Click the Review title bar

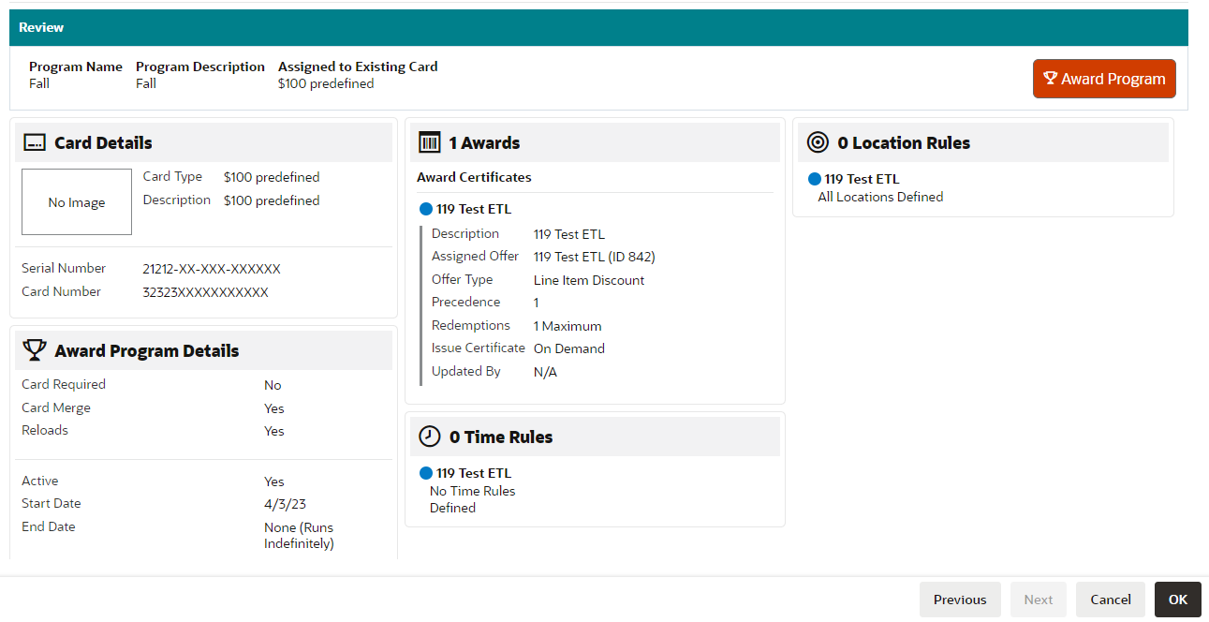tap(41, 27)
